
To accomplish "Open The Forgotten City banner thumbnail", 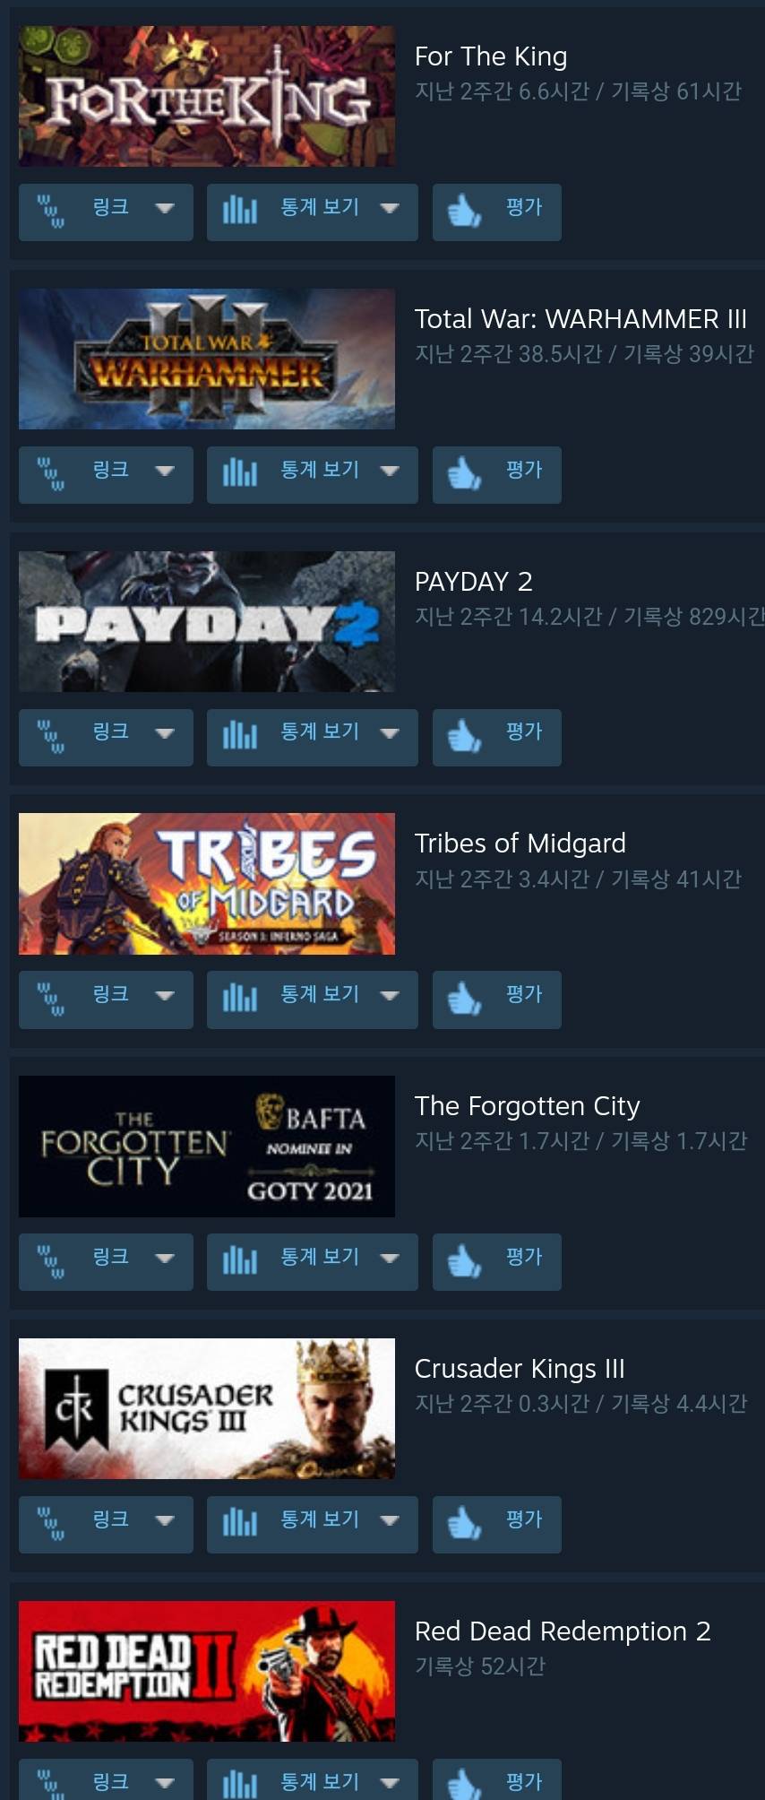I will [x=207, y=1147].
